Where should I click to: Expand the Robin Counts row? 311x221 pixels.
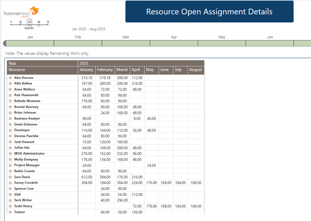click(10, 171)
